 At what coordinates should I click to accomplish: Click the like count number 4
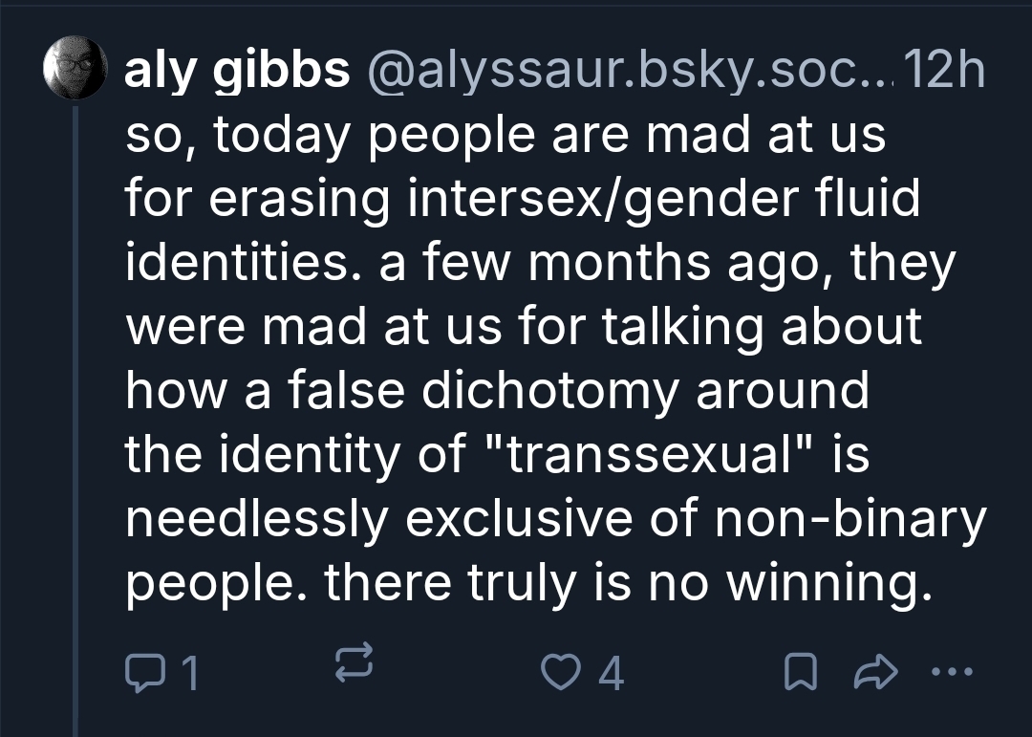tap(611, 675)
